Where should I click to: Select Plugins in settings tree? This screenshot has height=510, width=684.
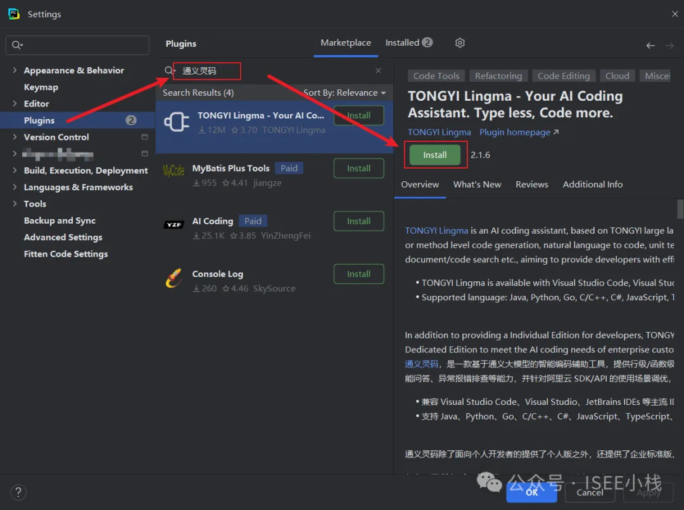click(78, 120)
